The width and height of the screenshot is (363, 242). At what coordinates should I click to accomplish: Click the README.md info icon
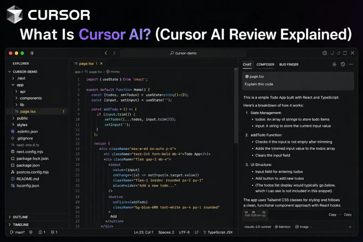click(13, 179)
